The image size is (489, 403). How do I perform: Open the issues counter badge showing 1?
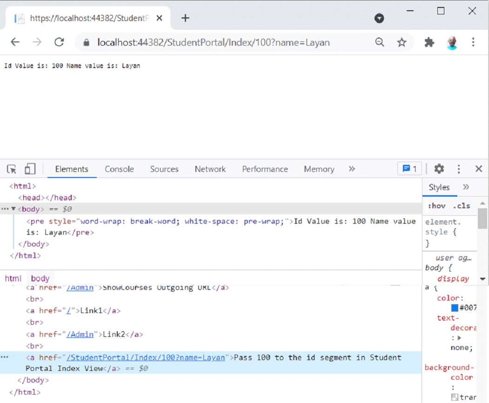409,169
